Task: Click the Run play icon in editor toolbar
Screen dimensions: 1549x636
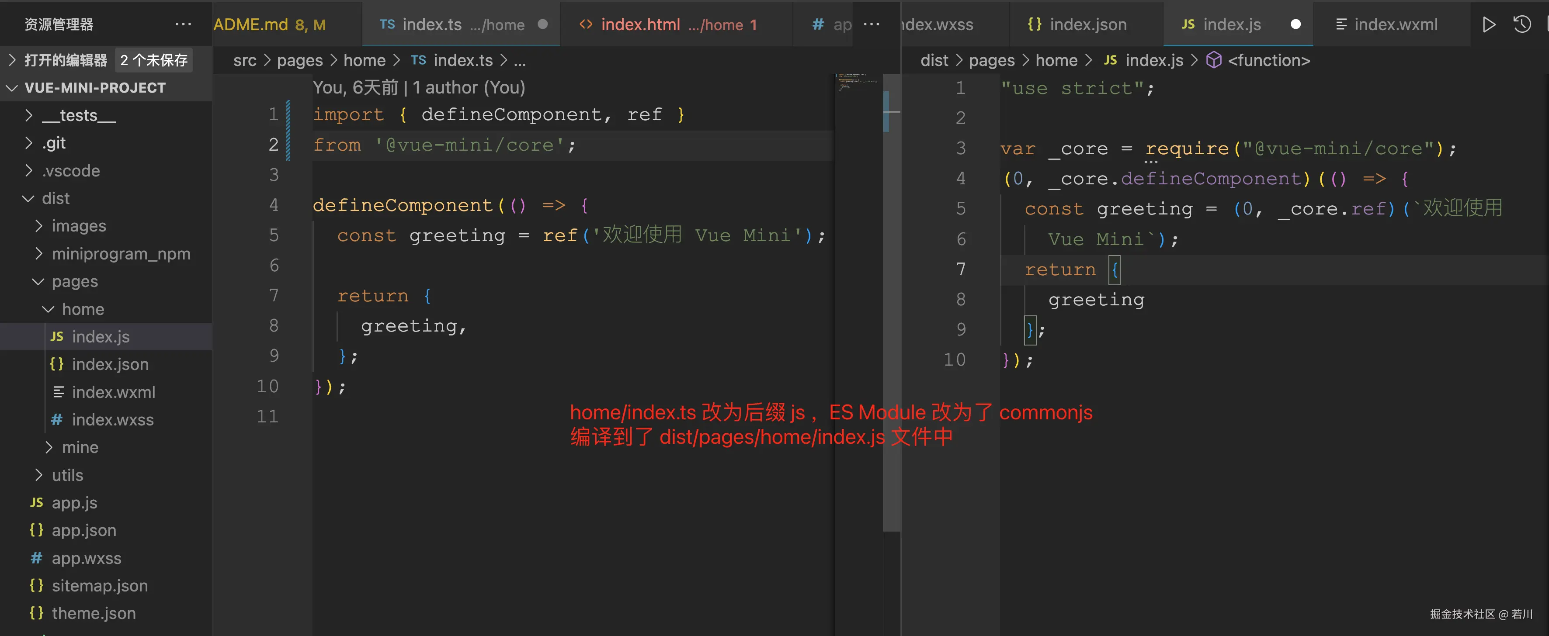Action: tap(1489, 24)
